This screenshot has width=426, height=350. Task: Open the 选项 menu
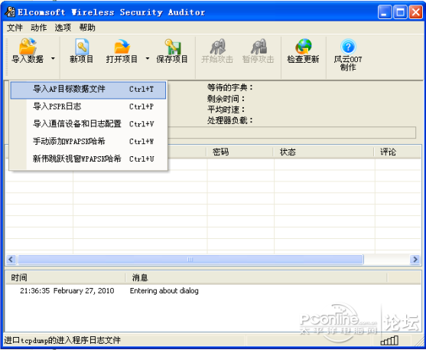[63, 28]
